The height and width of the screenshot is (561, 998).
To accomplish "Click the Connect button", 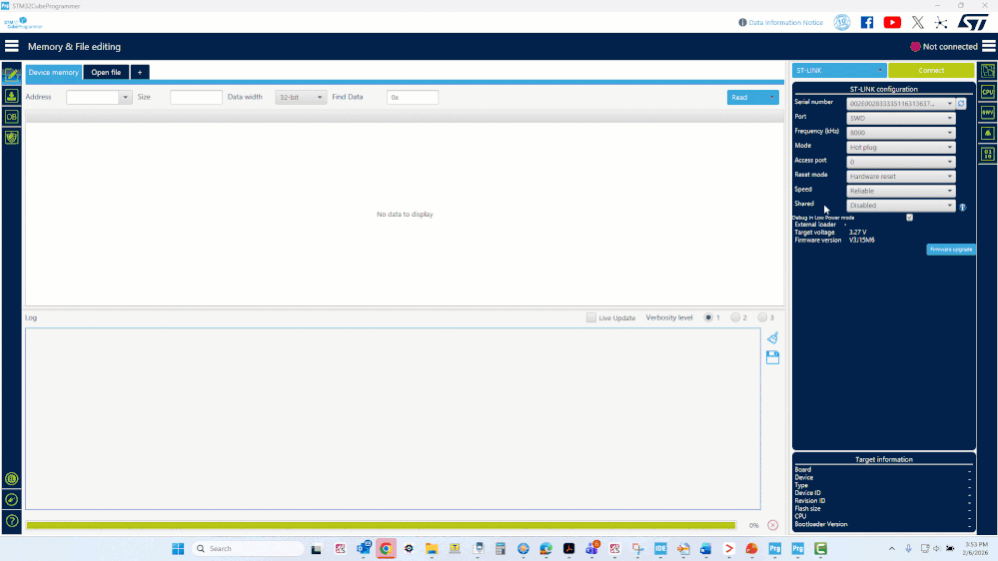I will (931, 71).
